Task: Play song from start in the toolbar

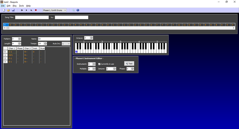Action: (22, 10)
